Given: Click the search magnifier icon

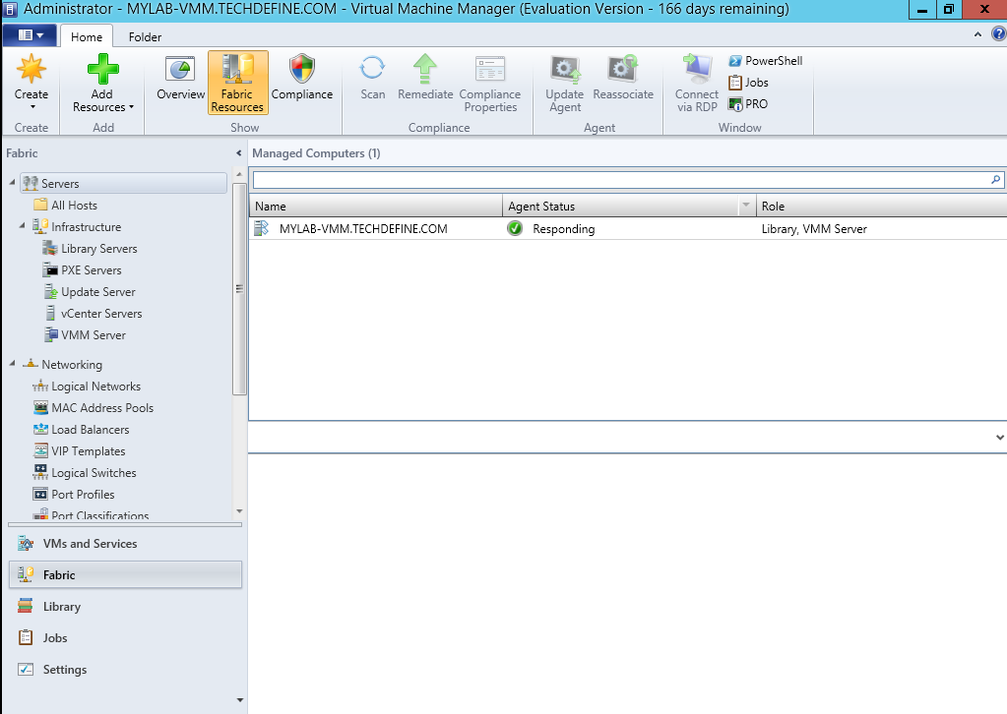Looking at the screenshot, I should 995,180.
